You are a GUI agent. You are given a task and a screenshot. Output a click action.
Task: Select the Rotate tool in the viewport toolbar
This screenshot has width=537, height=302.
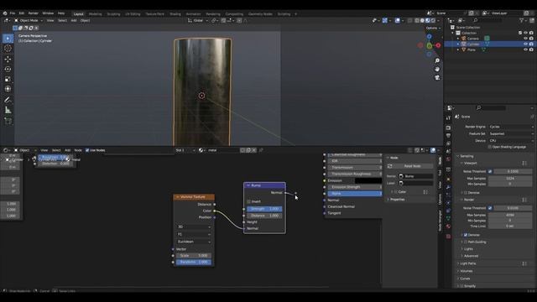coord(8,69)
